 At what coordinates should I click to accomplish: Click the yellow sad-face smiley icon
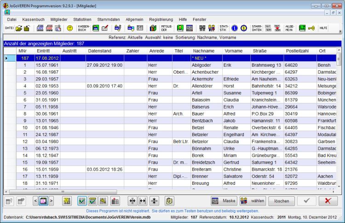tap(70, 28)
